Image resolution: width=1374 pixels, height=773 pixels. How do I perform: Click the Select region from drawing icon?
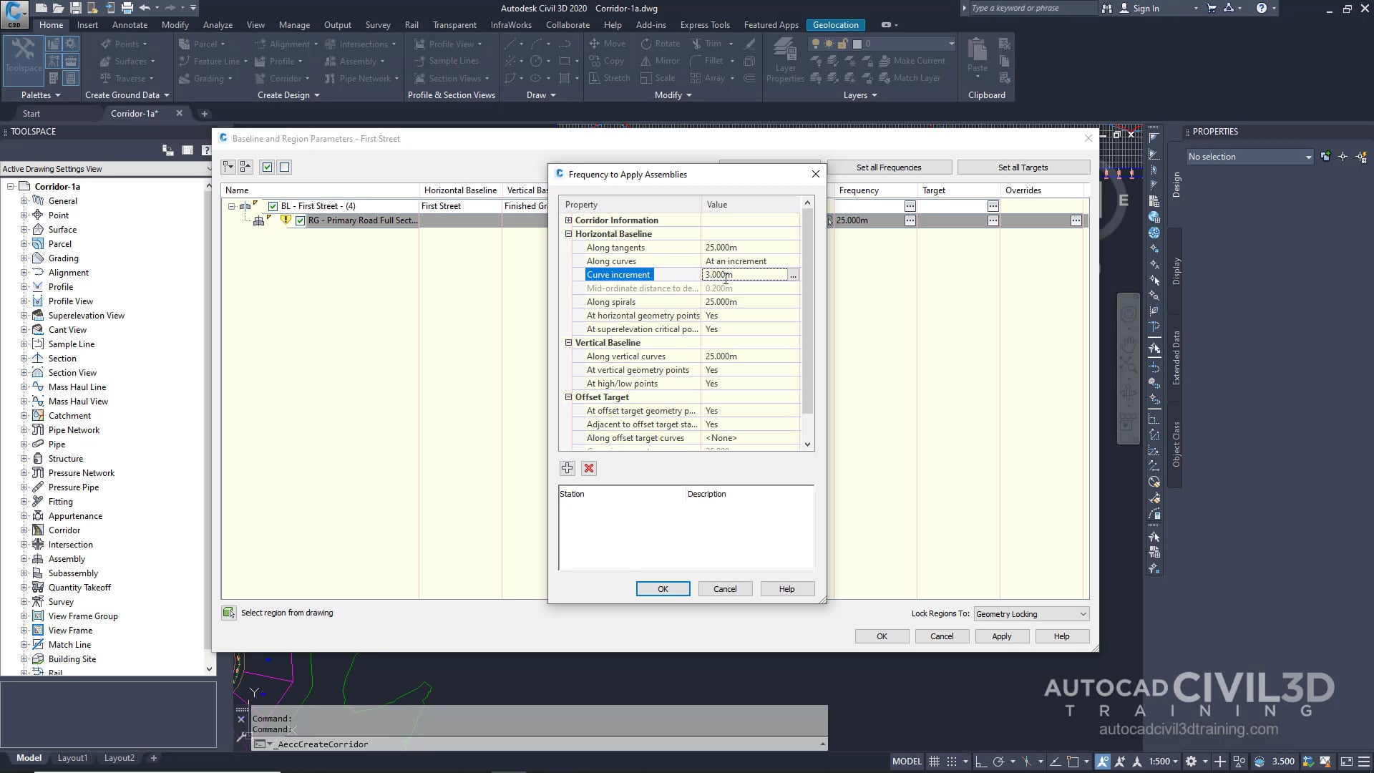tap(229, 613)
